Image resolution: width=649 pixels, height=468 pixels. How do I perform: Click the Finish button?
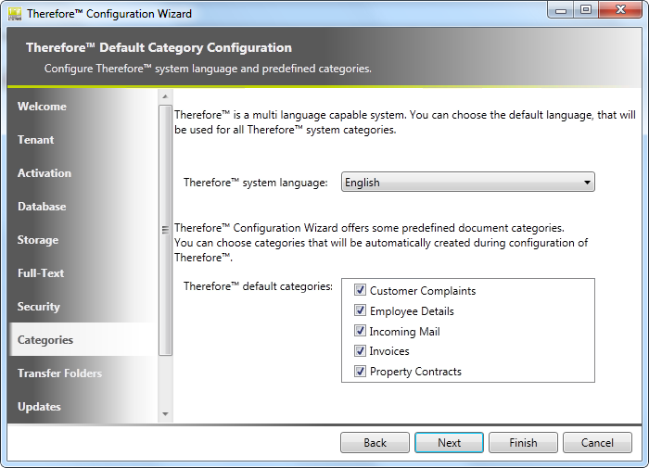(523, 443)
